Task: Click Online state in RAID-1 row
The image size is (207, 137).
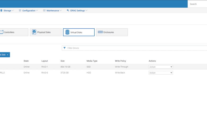Action: tap(26, 67)
